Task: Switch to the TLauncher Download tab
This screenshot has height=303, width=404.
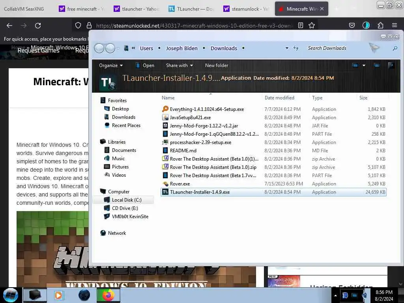Action: (191, 9)
